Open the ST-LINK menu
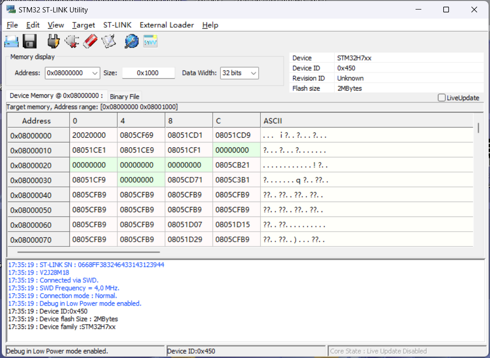This screenshot has width=490, height=358. (x=117, y=25)
